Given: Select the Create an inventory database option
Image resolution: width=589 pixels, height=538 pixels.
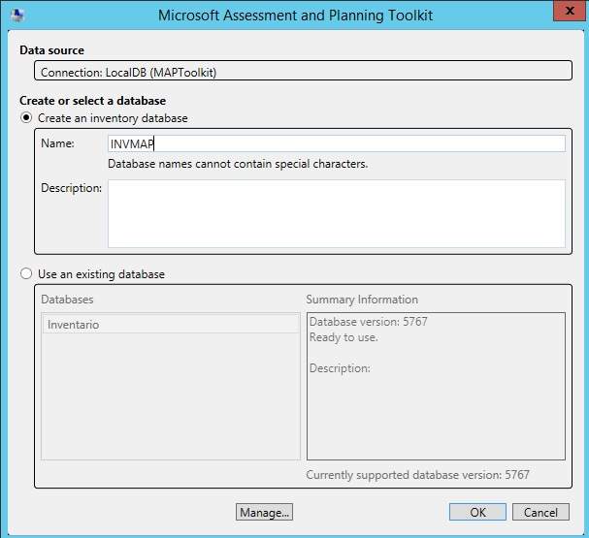Looking at the screenshot, I should pyautogui.click(x=26, y=118).
